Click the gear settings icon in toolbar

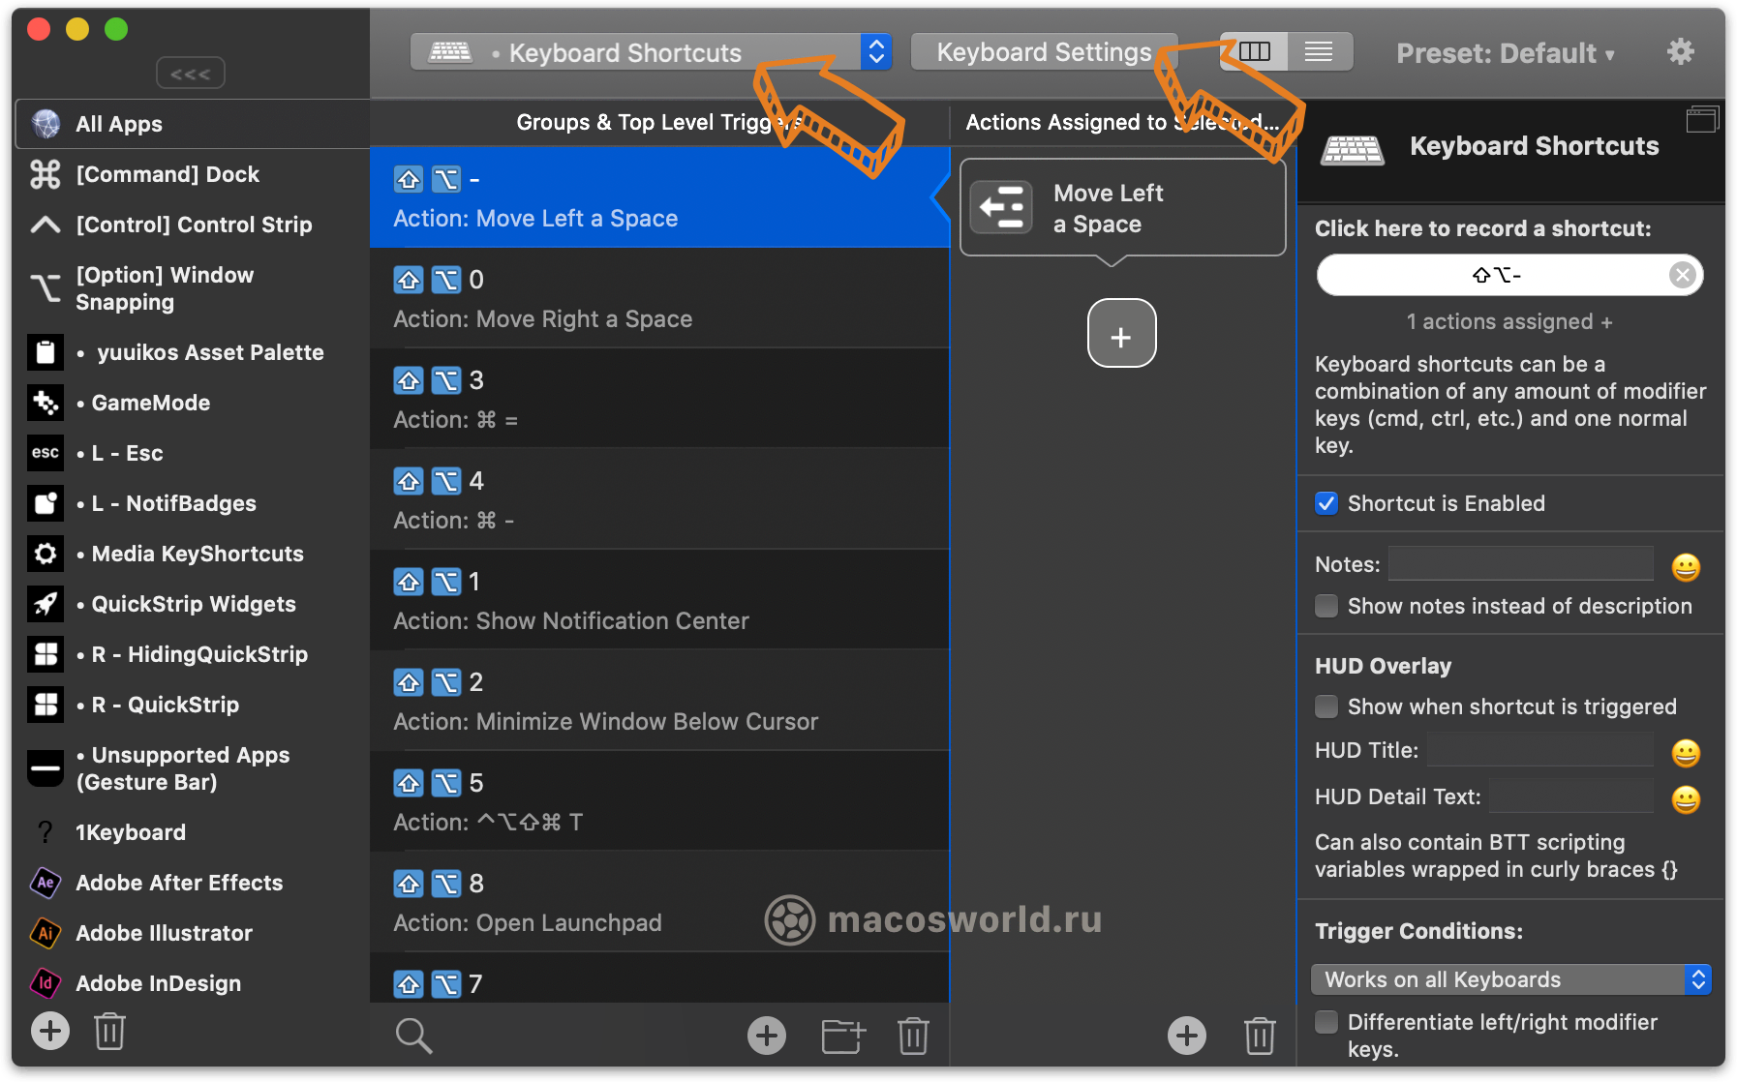tap(1681, 52)
